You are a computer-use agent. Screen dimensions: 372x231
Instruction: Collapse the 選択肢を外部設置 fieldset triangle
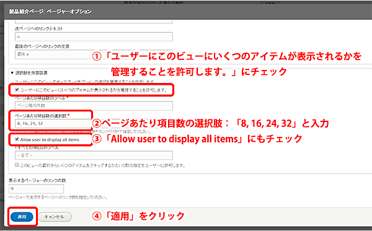pos(12,73)
